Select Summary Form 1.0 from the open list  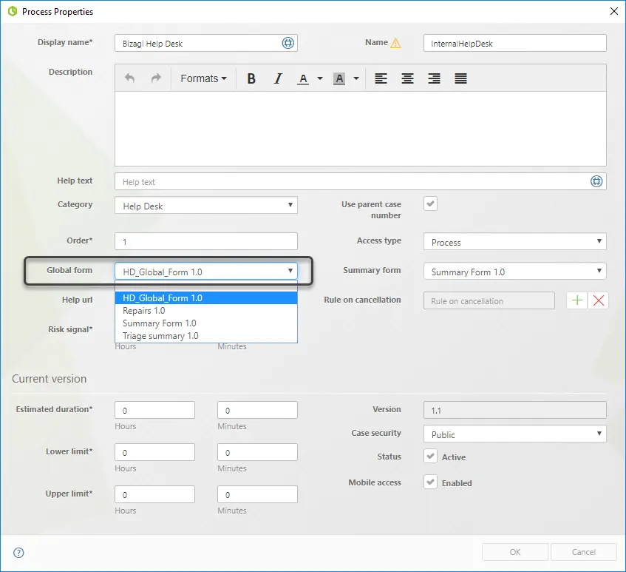[206, 323]
